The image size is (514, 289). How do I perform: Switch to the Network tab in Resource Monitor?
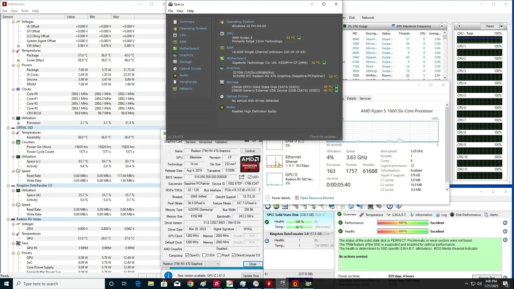coord(368,18)
